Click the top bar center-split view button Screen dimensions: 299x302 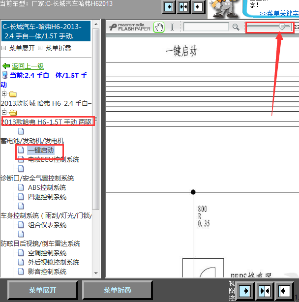coord(183,7)
